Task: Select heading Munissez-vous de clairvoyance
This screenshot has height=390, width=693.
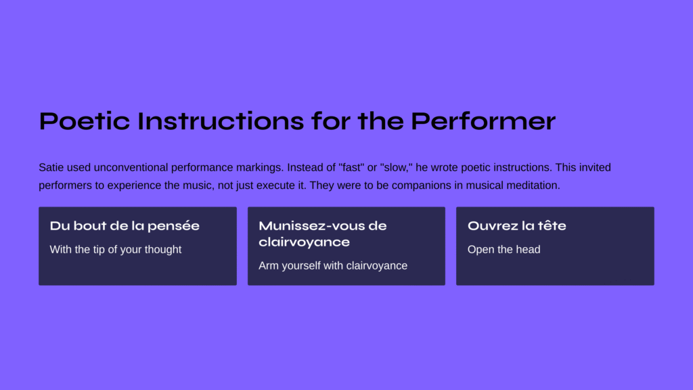Action: click(323, 234)
